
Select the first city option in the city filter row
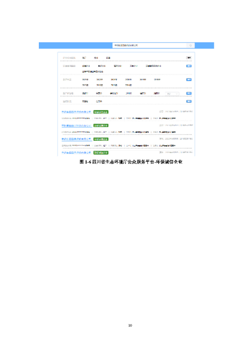85,94
